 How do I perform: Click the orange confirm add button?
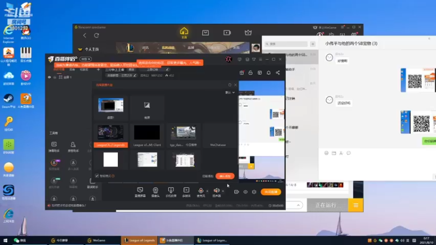[x=225, y=176]
